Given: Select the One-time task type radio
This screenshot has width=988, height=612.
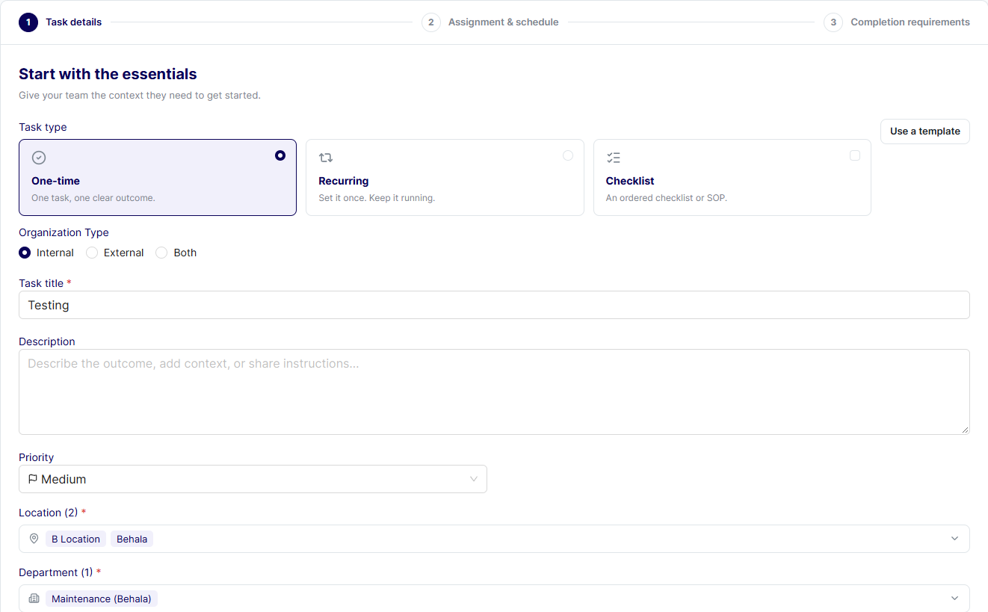Looking at the screenshot, I should coord(280,155).
